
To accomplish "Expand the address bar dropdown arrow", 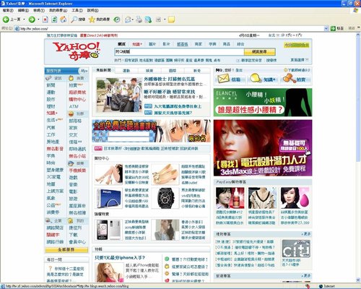I will click(326, 28).
